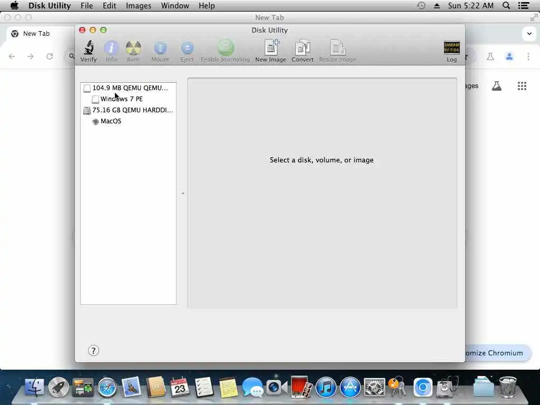Click Chromium forward arrow button

pos(31,56)
